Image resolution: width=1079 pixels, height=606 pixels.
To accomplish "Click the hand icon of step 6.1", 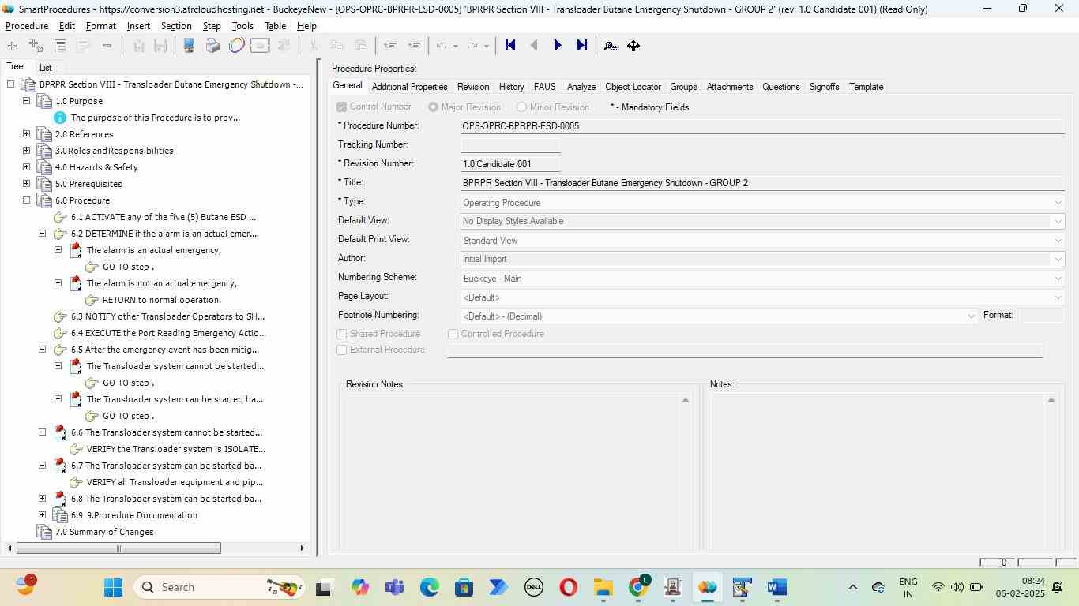I will [x=60, y=217].
